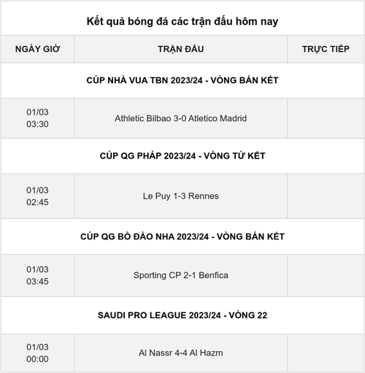365x373 pixels.
Task: Click the empty live cell for the Sporting CP match
Action: click(x=326, y=275)
